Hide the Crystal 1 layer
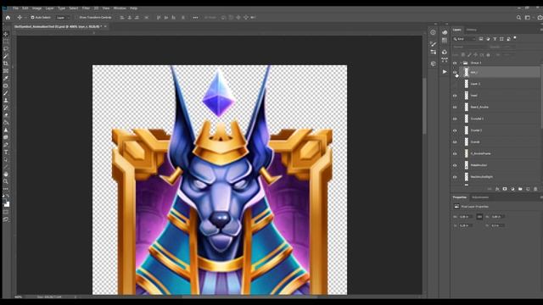This screenshot has height=305, width=543. pyautogui.click(x=455, y=119)
